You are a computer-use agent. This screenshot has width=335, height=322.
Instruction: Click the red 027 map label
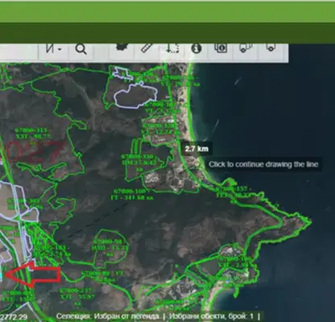(35, 152)
